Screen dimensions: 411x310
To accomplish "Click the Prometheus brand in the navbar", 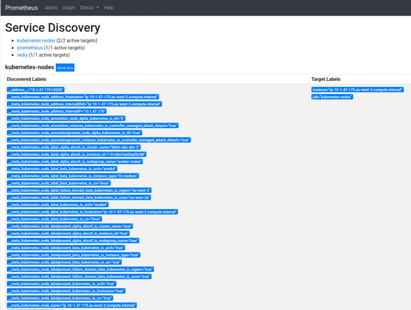I will pyautogui.click(x=21, y=8).
